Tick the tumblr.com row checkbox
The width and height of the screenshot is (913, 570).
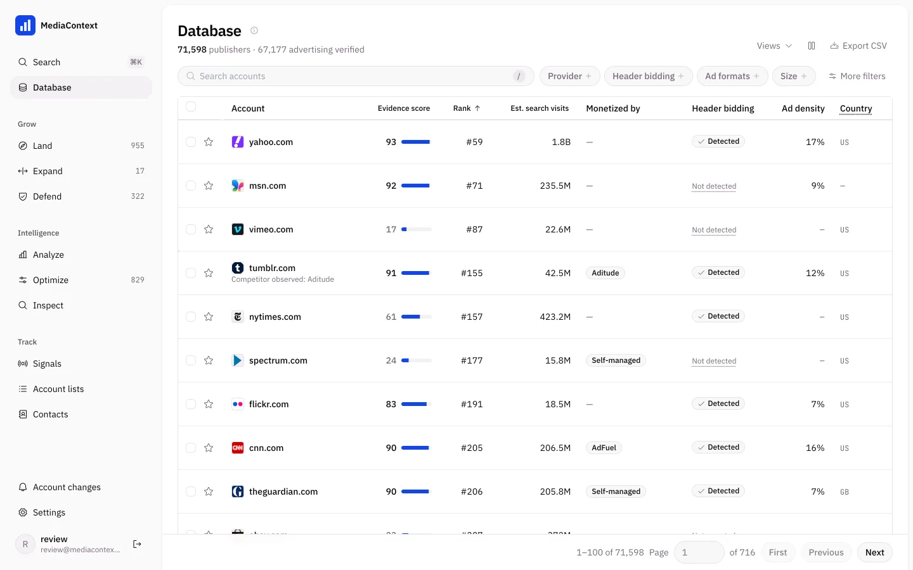191,273
